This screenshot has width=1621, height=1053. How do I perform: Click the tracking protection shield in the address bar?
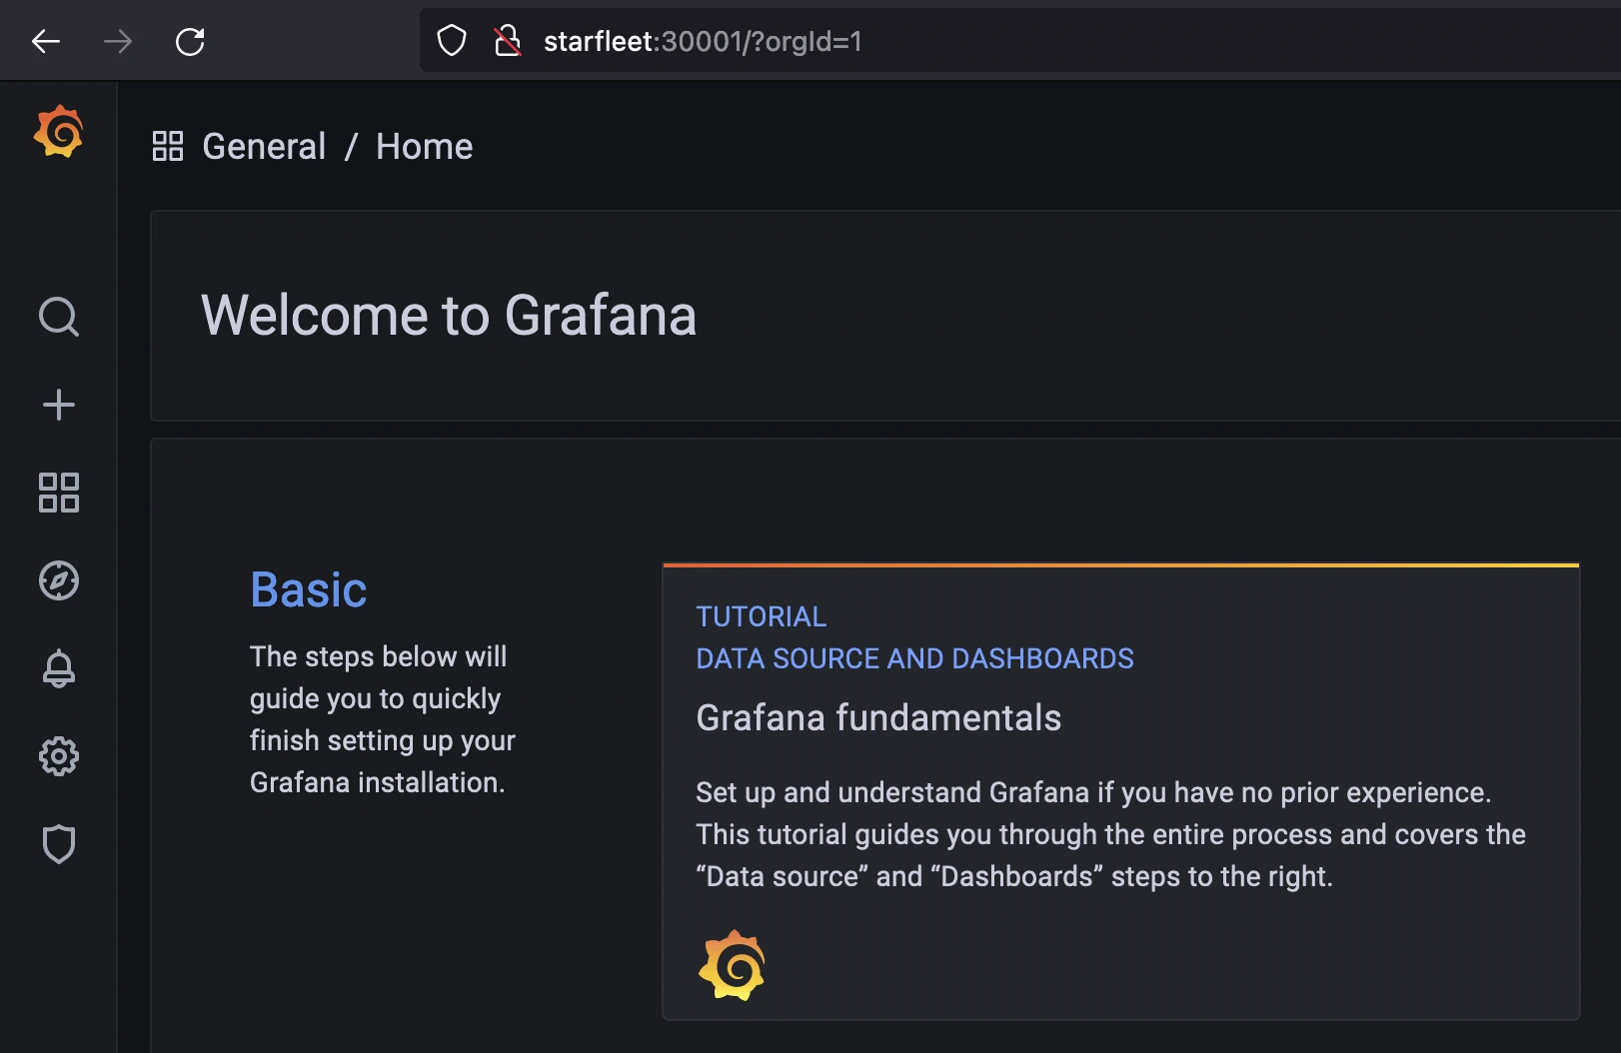coord(452,41)
